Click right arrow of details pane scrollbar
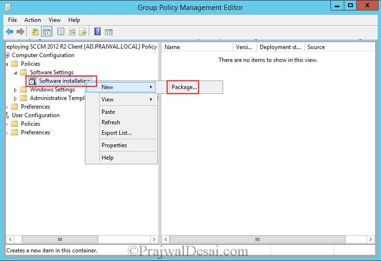381x261 pixels. [x=371, y=239]
